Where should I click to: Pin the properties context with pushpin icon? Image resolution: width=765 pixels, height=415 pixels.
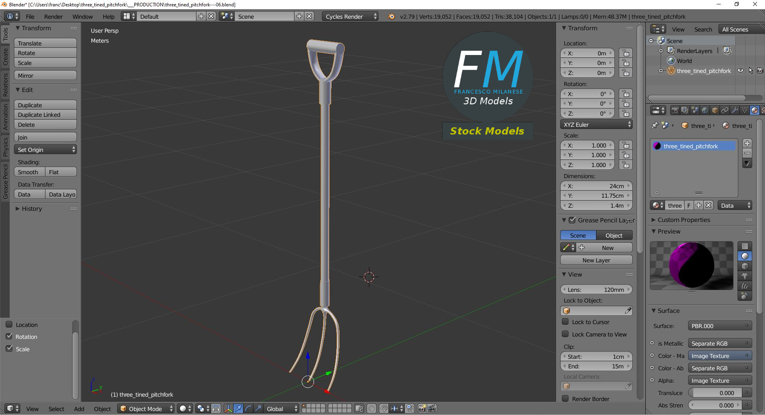coord(654,126)
